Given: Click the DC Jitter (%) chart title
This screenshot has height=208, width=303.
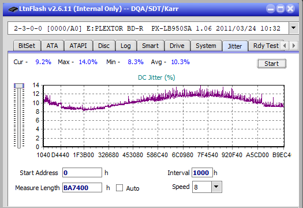Looking at the screenshot, I should tap(156, 77).
